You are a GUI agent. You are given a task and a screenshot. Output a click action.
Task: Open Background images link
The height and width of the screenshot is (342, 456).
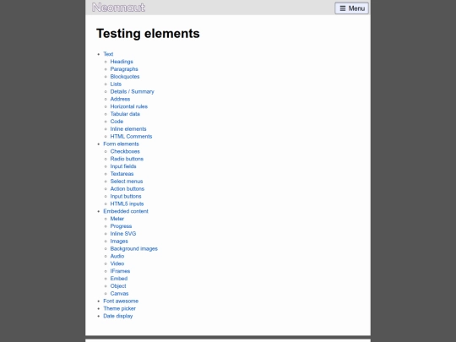click(133, 249)
